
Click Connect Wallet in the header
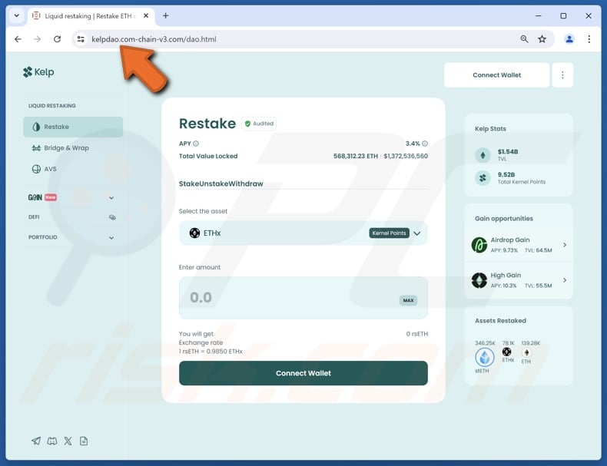coord(496,75)
